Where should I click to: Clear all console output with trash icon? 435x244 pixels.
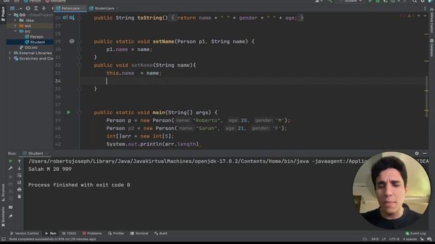coord(19,197)
